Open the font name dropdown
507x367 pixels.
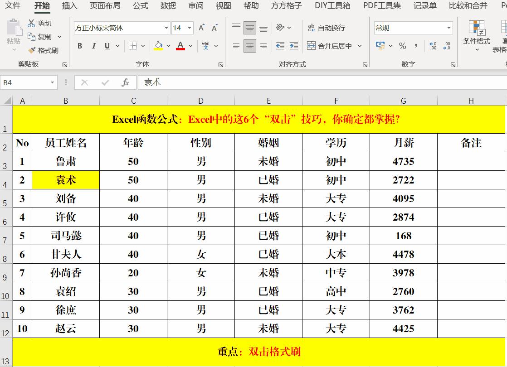point(166,28)
